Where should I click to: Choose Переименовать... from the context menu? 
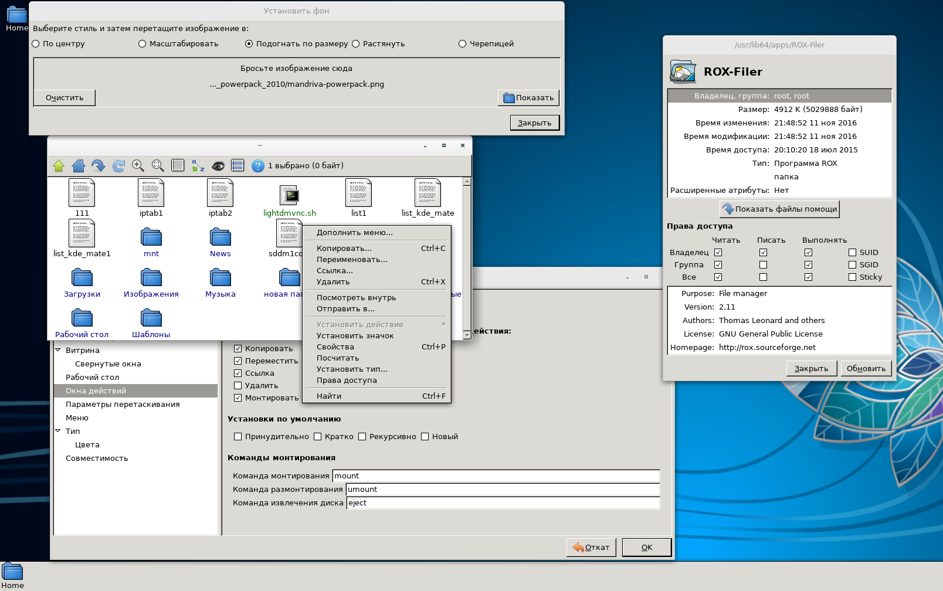pos(352,260)
